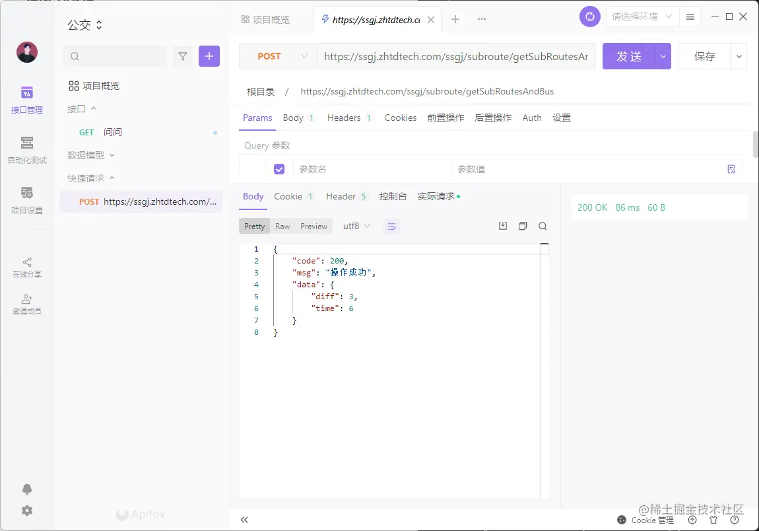759x531 pixels.
Task: Collapse the 接口 tree section
Action: 82,109
